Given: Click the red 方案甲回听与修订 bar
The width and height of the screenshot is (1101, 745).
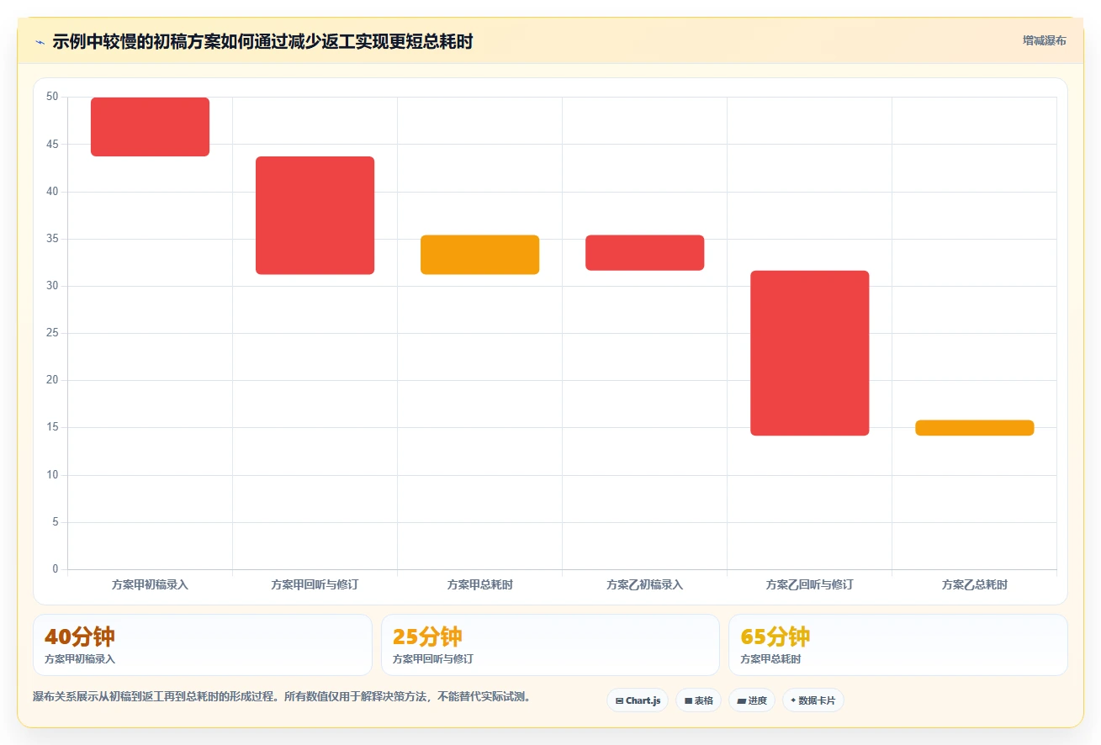Looking at the screenshot, I should [x=315, y=215].
